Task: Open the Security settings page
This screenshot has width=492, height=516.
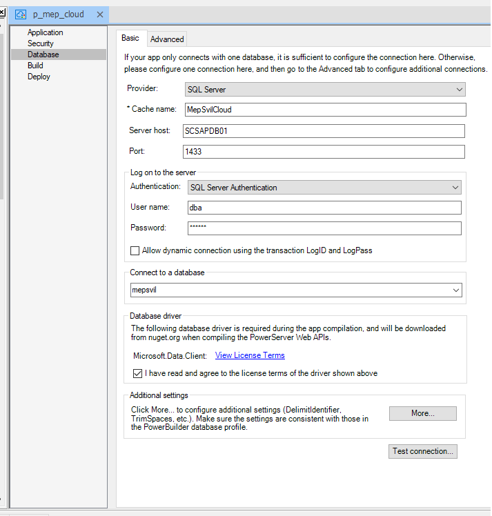Action: coord(40,43)
